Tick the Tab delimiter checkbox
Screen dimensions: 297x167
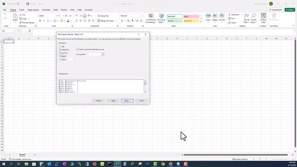60,46
